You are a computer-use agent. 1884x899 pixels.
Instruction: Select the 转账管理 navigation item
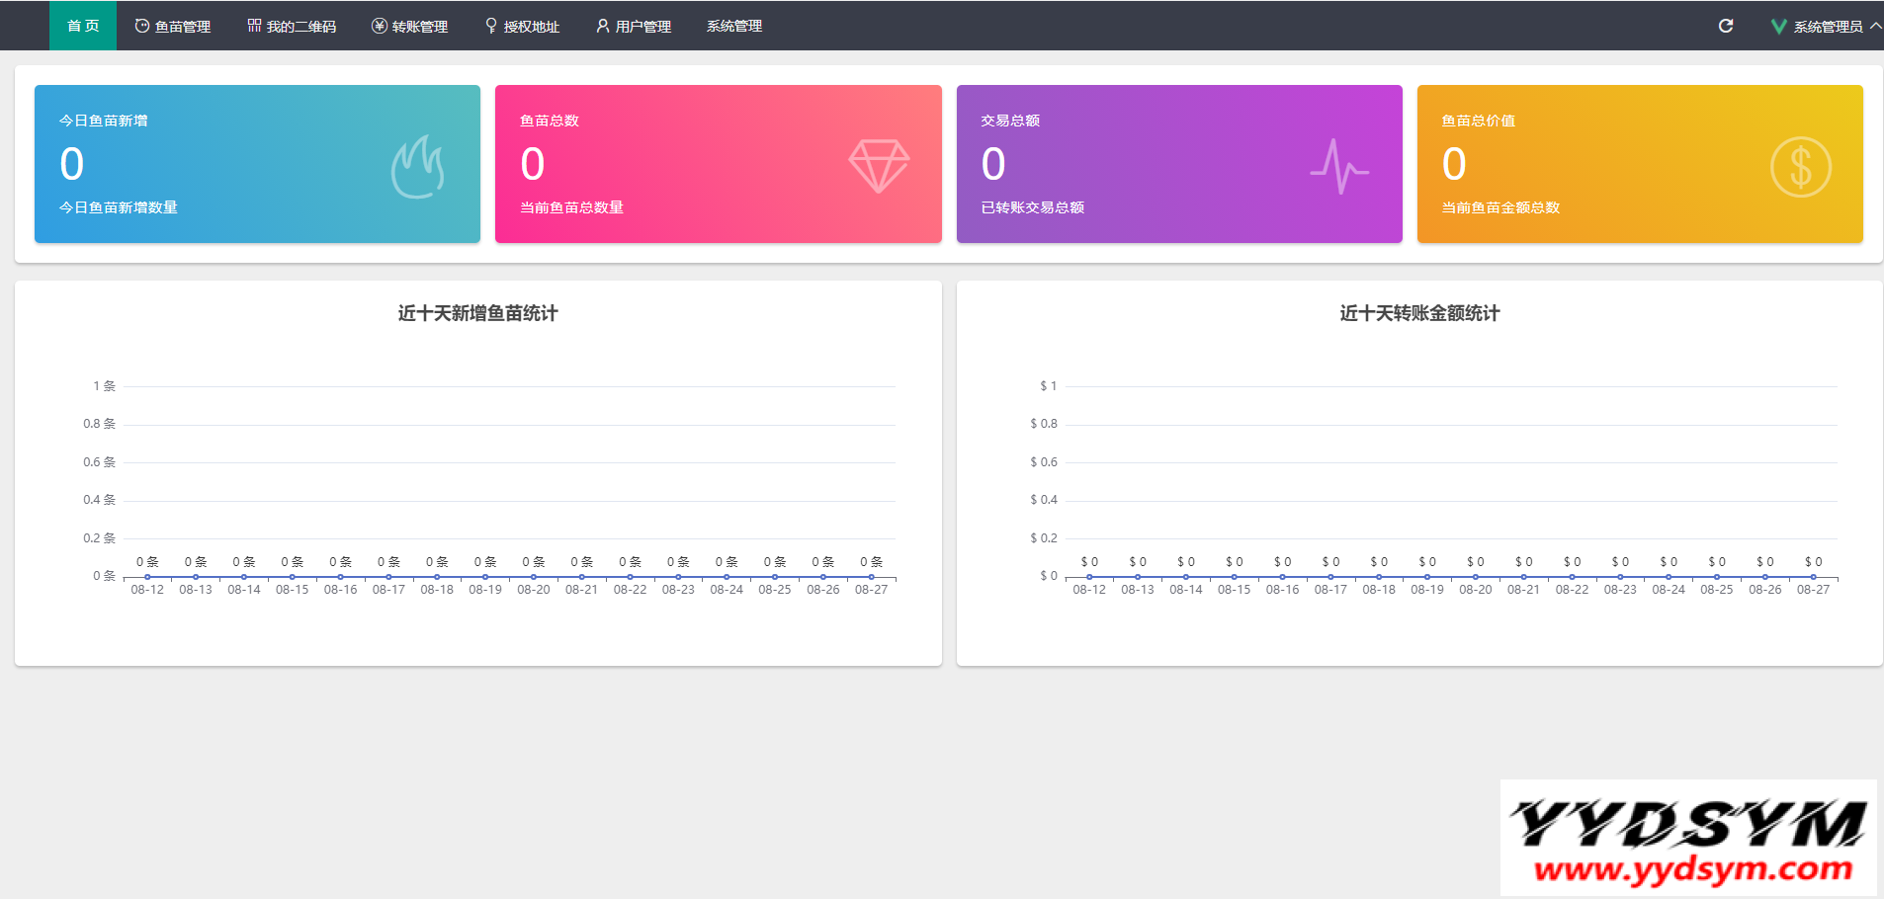(x=410, y=26)
